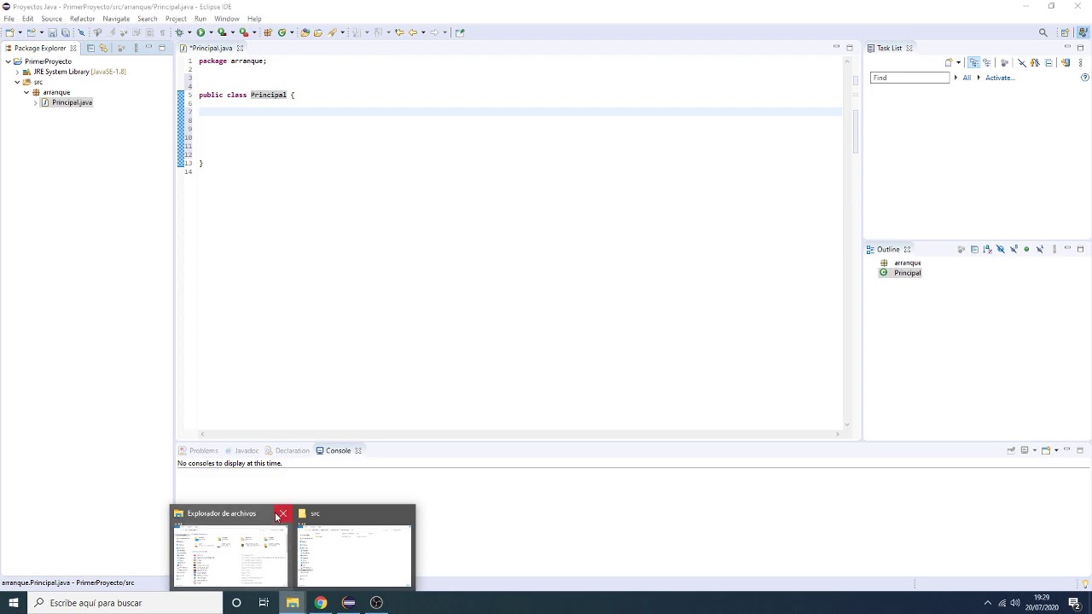Image resolution: width=1092 pixels, height=614 pixels.
Task: Collapse the arranque package node
Action: tap(26, 92)
